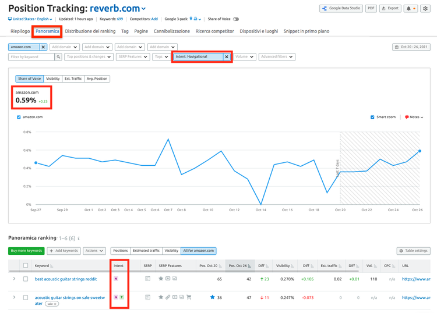Screen dimensions: 437x313
Task: Click the blue star next to position 36
Action: (212, 297)
